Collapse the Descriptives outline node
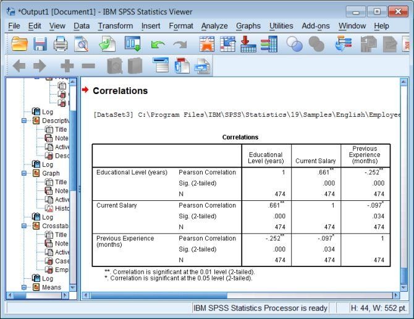This screenshot has height=319, width=414. pyautogui.click(x=24, y=121)
